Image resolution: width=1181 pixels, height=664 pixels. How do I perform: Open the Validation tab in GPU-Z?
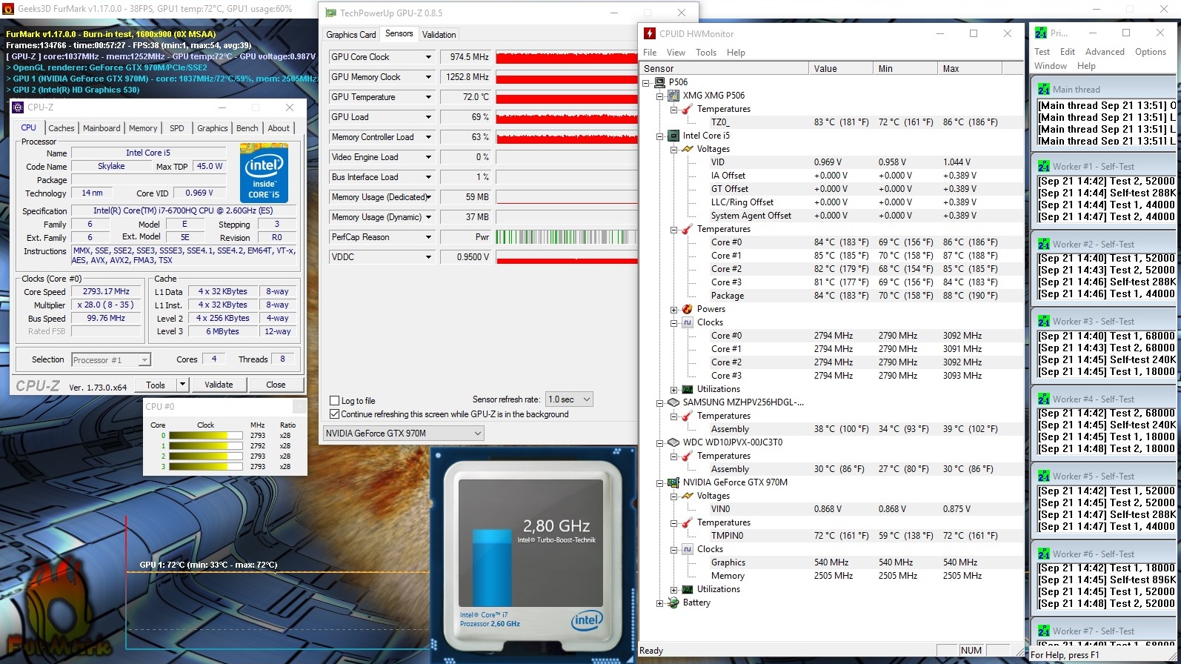point(439,35)
